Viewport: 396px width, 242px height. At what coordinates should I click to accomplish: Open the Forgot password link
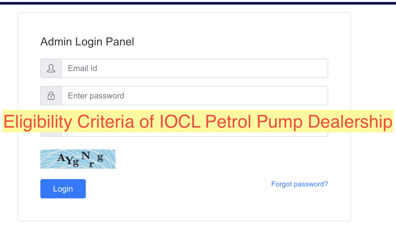coord(299,184)
